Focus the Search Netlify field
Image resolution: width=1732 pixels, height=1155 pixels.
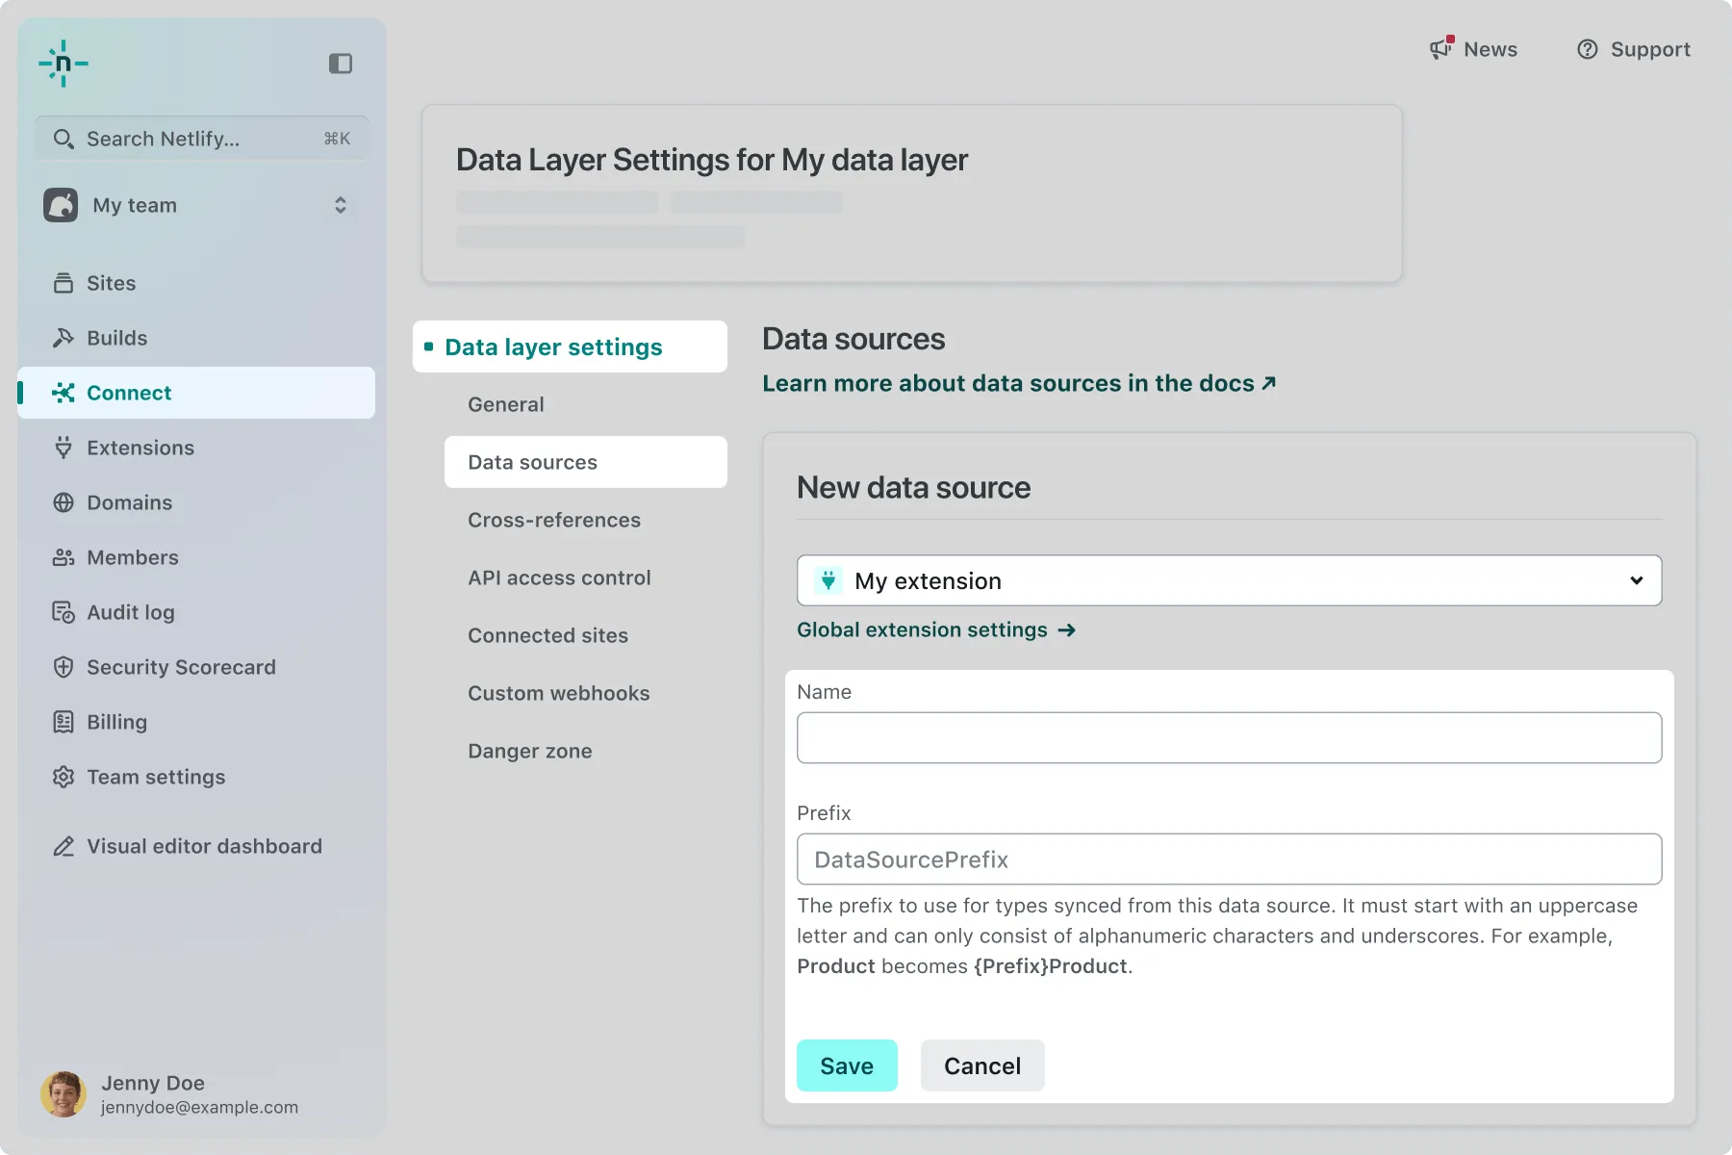point(202,139)
